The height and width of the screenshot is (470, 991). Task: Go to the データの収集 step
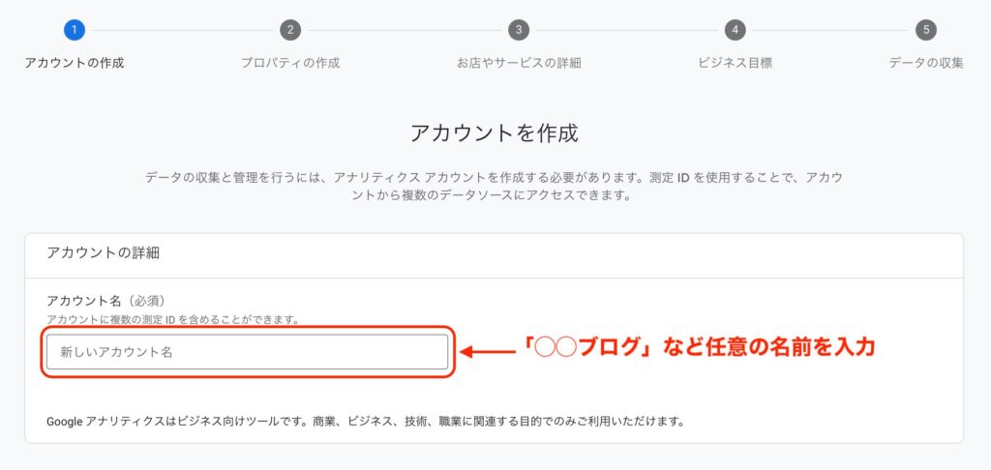tap(926, 63)
